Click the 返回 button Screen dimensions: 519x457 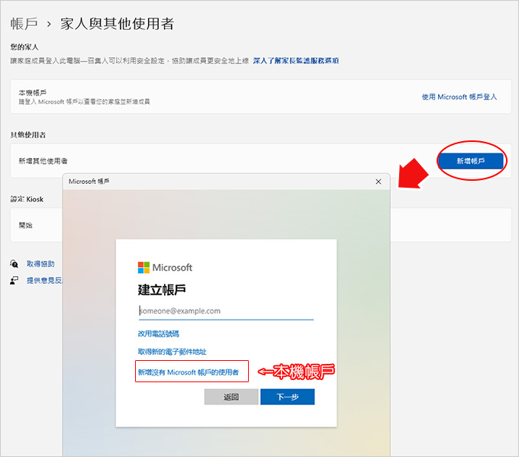point(231,397)
